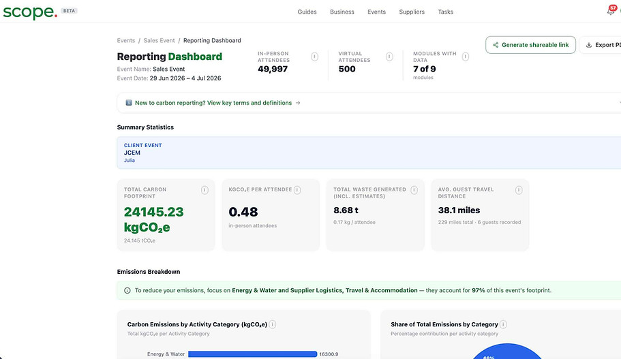621x359 pixels.
Task: Click the Energy & Water bar in chart
Action: click(x=253, y=354)
